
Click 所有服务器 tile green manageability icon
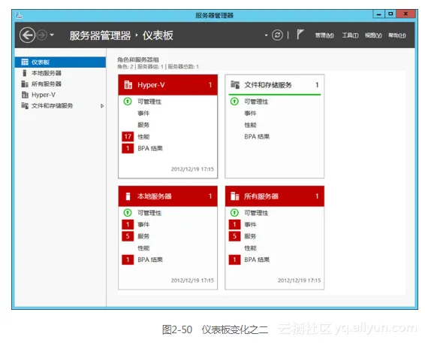coord(234,213)
